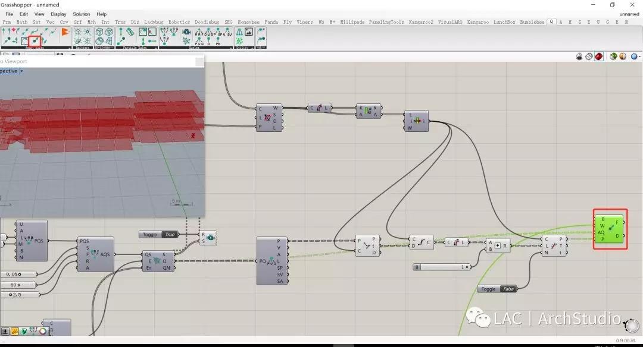Select the engine icon in Quelea toolbar group
This screenshot has height=347, width=643.
click(186, 32)
